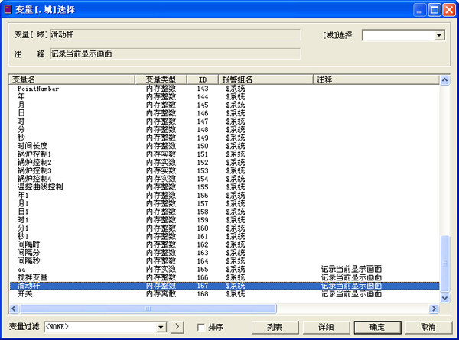
Task: Select the 温控曲线控制 variable
Action: (x=224, y=187)
